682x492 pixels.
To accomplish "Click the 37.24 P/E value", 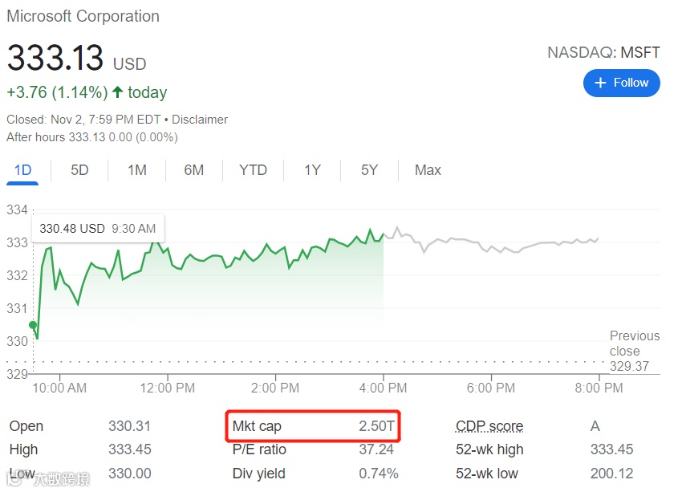I will (376, 449).
